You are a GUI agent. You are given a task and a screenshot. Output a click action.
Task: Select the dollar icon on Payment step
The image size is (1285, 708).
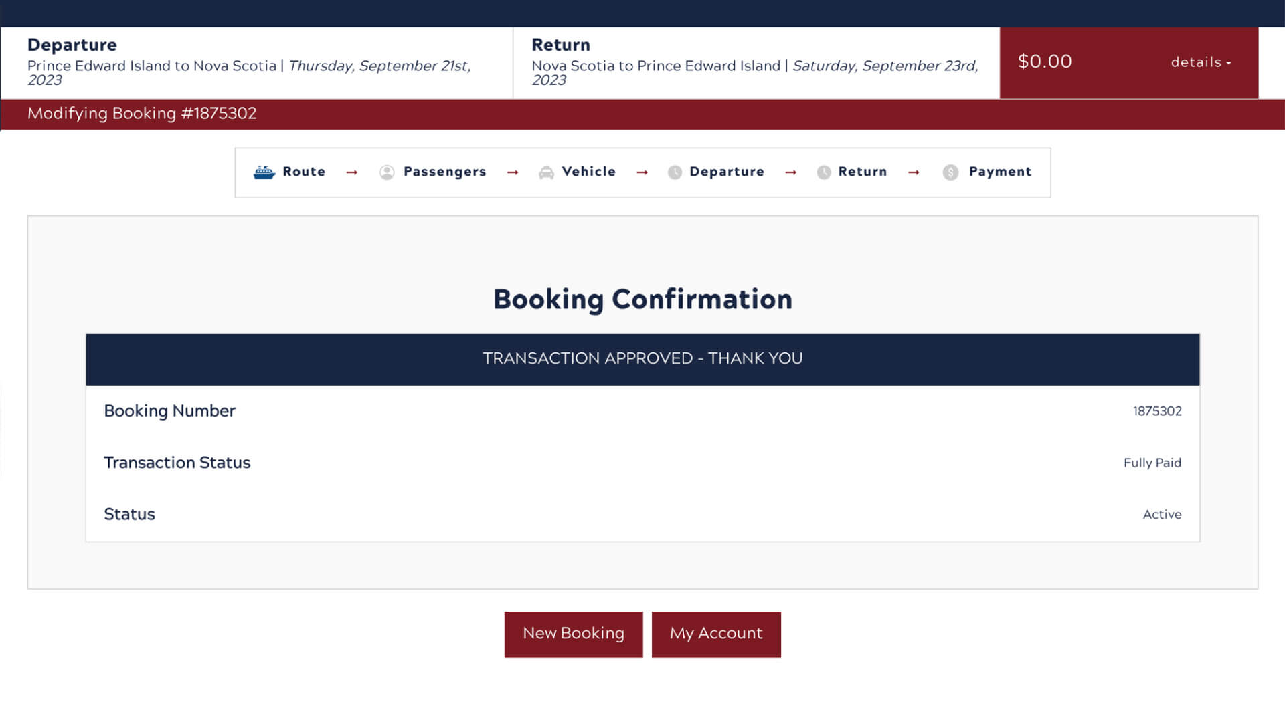[950, 172]
